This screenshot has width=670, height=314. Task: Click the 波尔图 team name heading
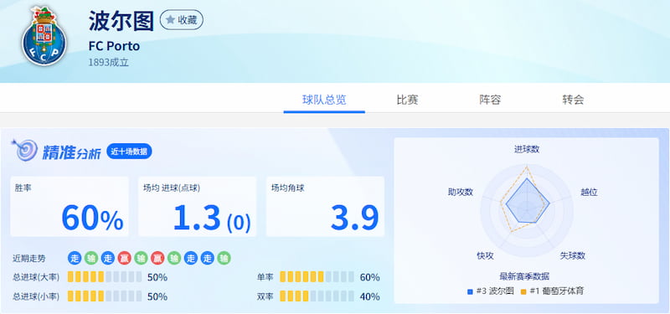click(x=121, y=21)
